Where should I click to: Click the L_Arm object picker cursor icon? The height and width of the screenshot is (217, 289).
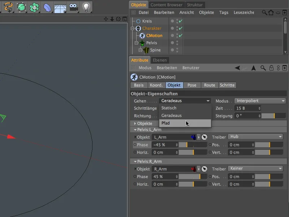(204, 137)
